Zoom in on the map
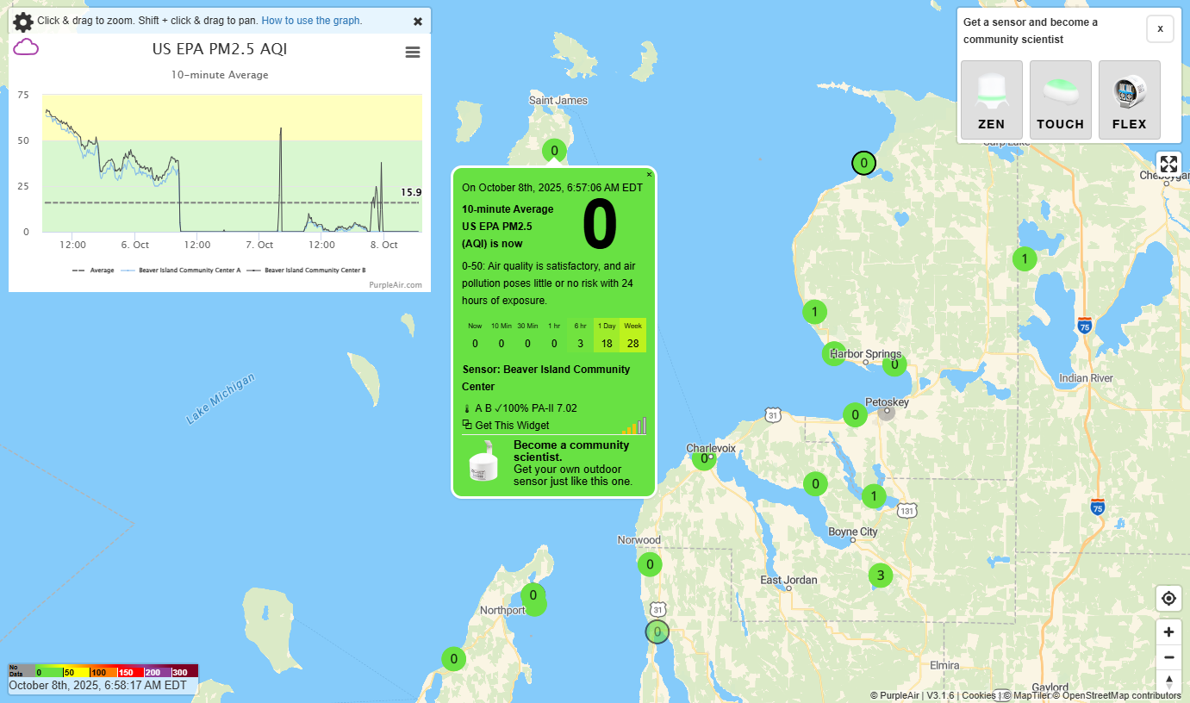The width and height of the screenshot is (1190, 703). (1168, 632)
